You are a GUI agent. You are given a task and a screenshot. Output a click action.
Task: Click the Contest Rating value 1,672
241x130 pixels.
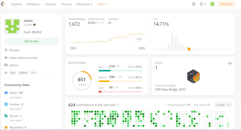click(x=74, y=24)
